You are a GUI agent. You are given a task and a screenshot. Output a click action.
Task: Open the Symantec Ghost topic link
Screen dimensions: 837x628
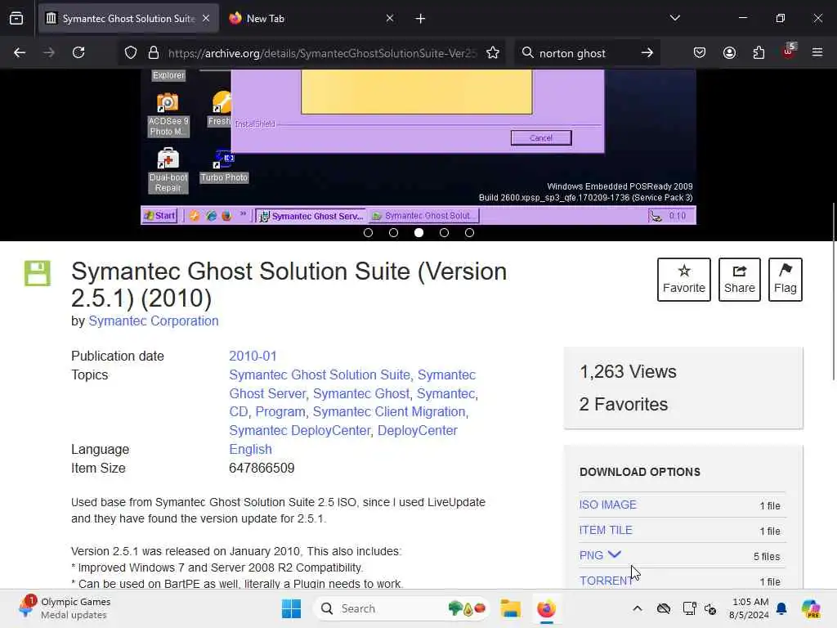360,393
